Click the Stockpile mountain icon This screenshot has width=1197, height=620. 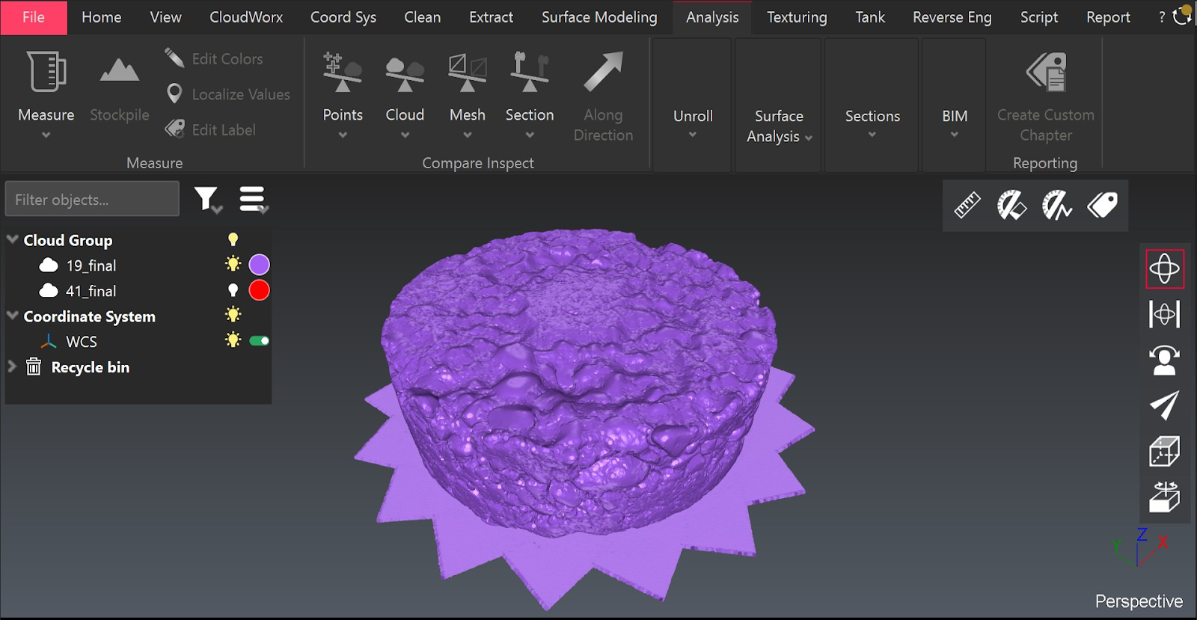tap(120, 70)
